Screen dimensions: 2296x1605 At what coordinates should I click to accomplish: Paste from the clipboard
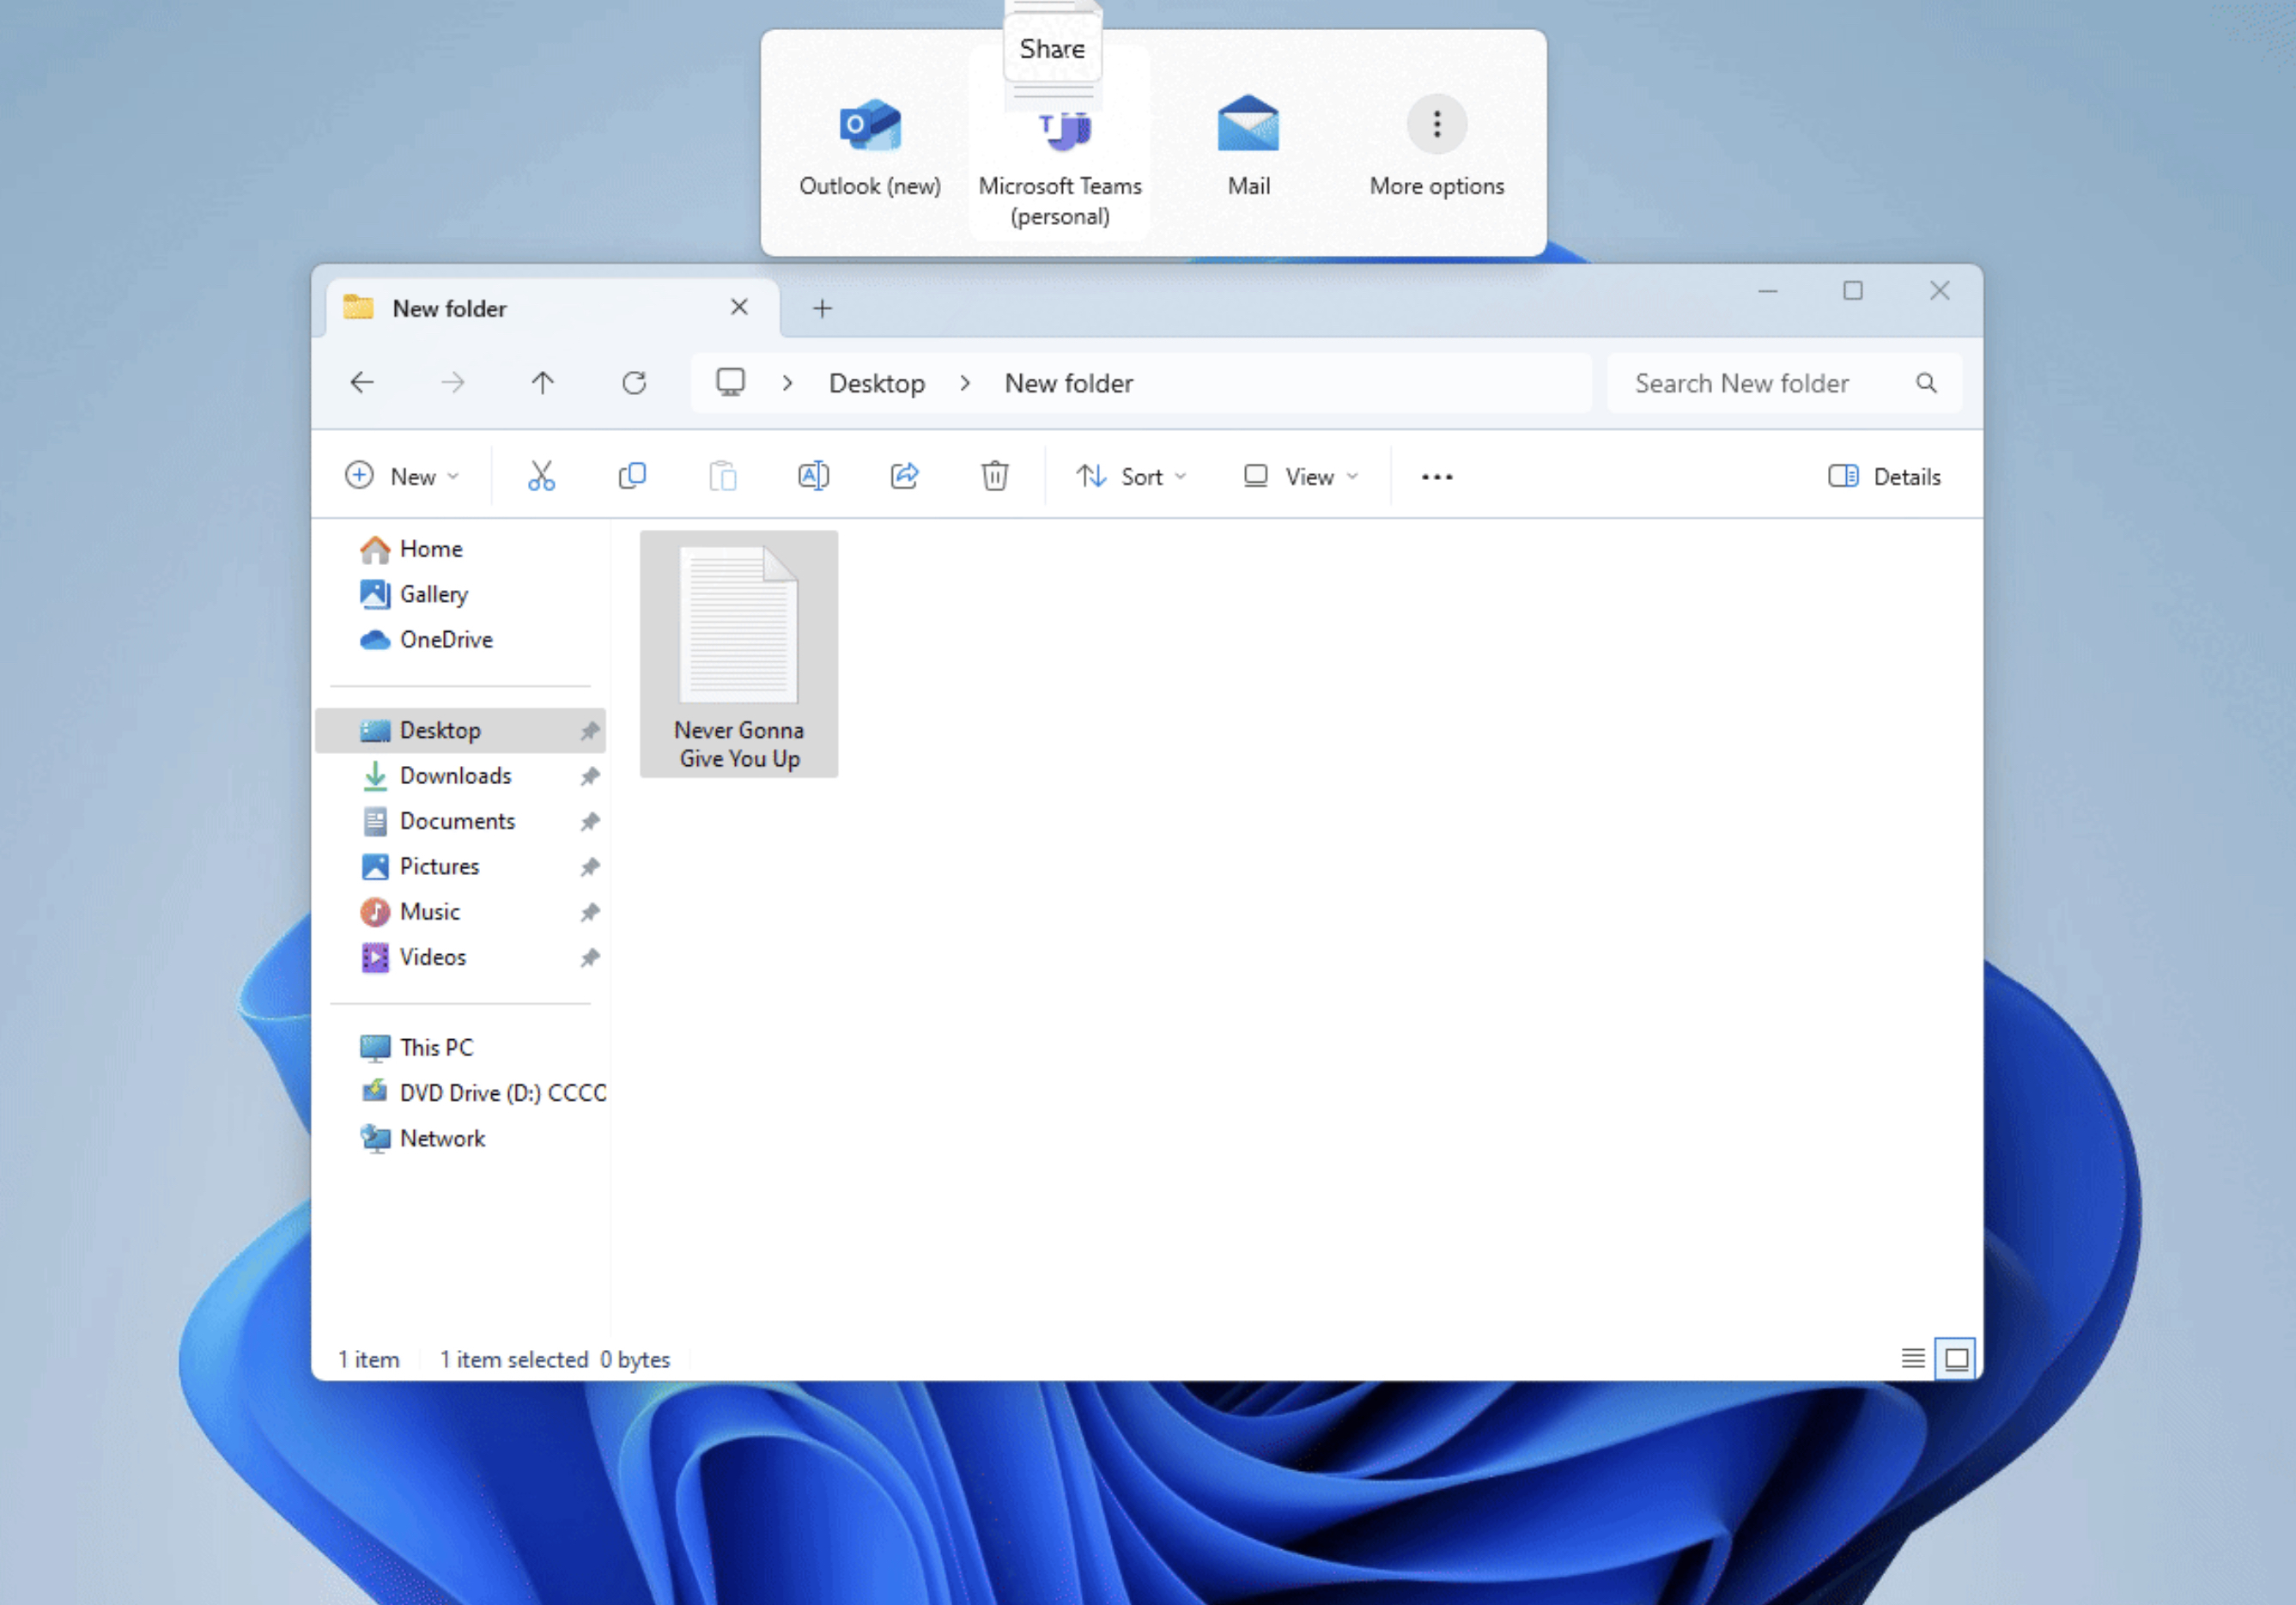722,476
